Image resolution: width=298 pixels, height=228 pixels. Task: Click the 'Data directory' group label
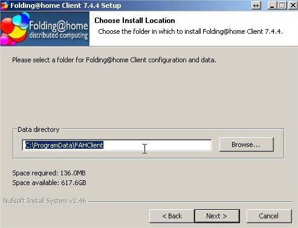point(39,129)
